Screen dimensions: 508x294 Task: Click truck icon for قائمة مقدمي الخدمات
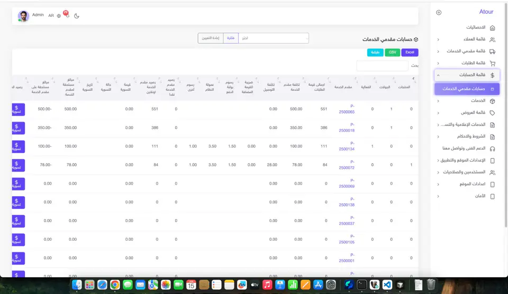pyautogui.click(x=493, y=51)
